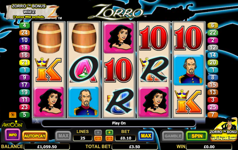Viewport: 238px width, 150px height.
Task: Increase bet with green plus button
Action: [x=109, y=132]
